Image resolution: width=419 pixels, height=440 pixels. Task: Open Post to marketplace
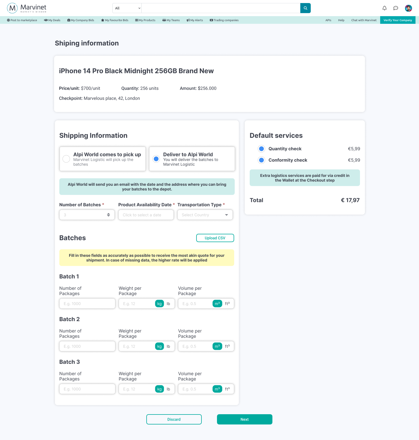click(x=22, y=20)
